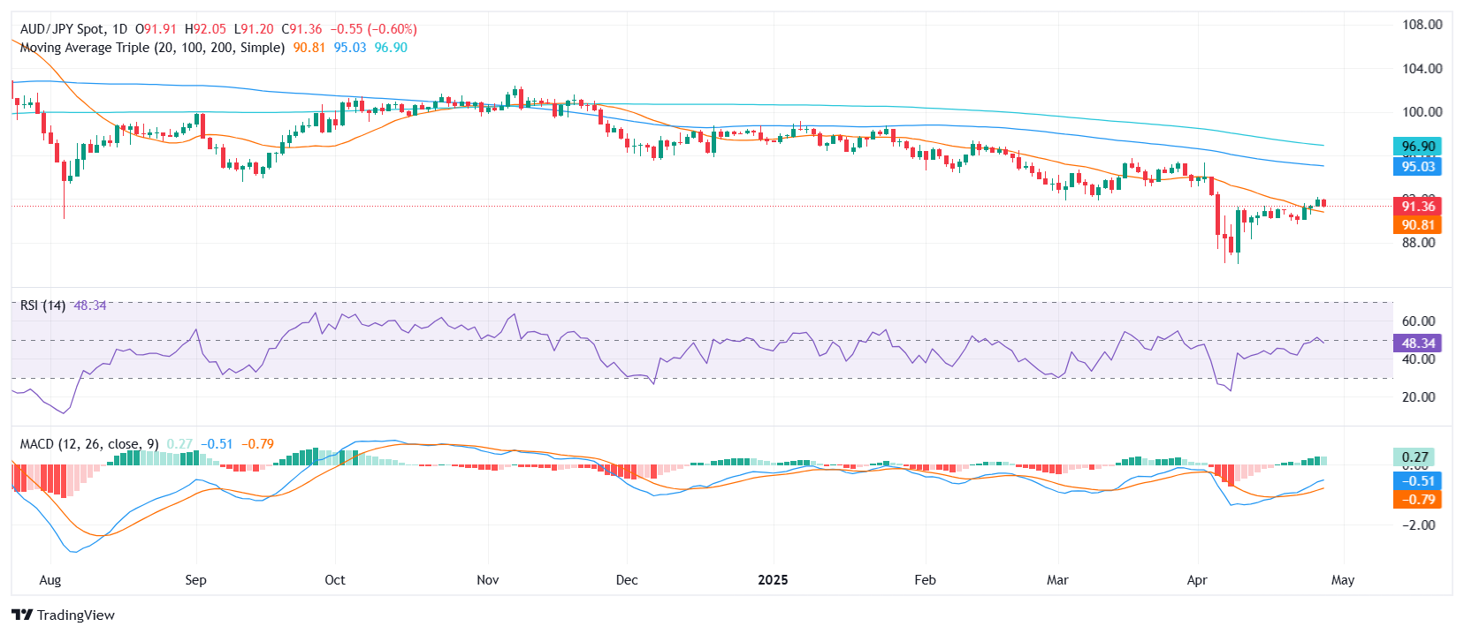This screenshot has width=1464, height=634.
Task: Click the Moving Average Triple indicator legend
Action: (x=152, y=48)
